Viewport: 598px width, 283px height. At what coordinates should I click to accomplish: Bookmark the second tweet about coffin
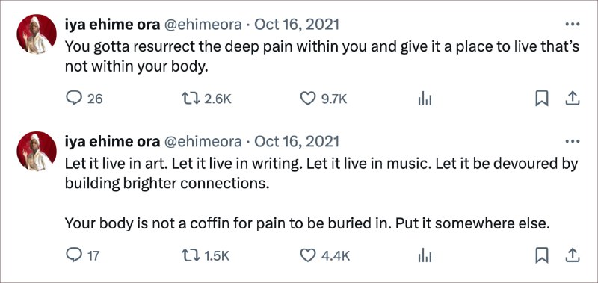[x=542, y=255]
